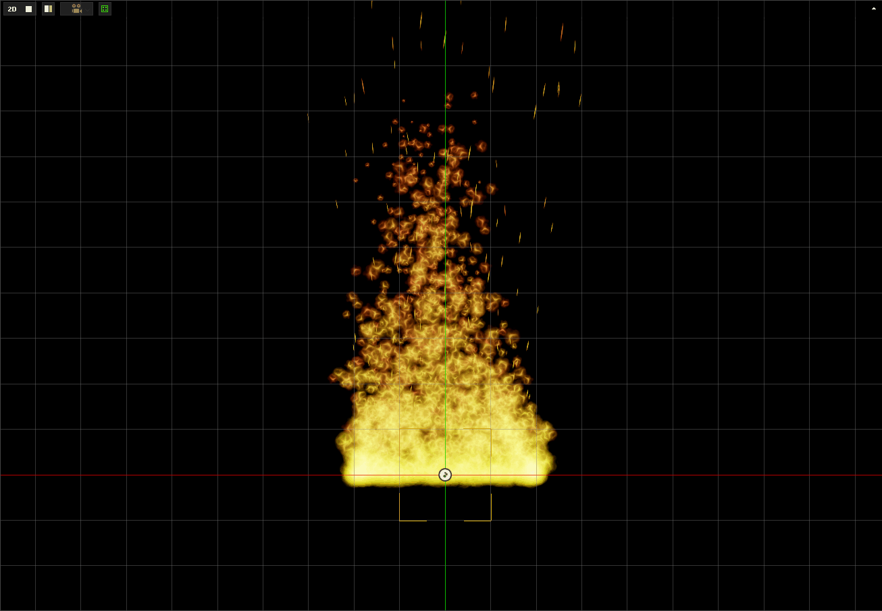The image size is (882, 611).
Task: Collapse the viewport toolbar with top-right arrow
Action: point(873,9)
